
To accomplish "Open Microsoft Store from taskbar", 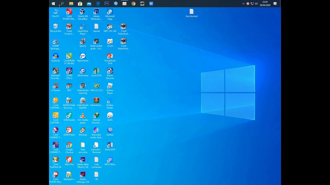I will (x=80, y=4).
